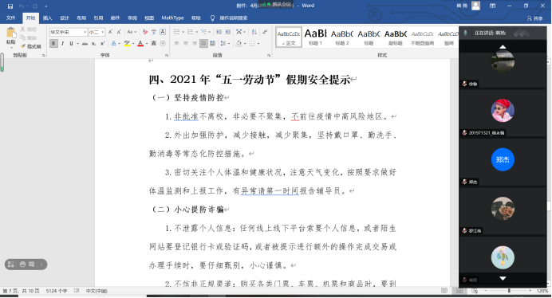The height and width of the screenshot is (298, 552).
Task: Switch to the 插入 ribbon tab
Action: (x=47, y=18)
